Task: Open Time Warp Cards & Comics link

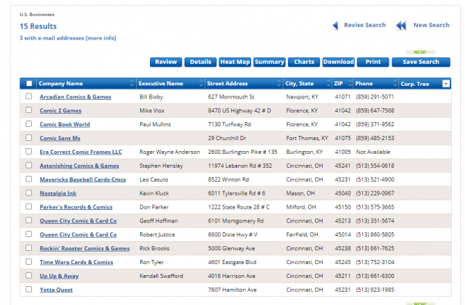Action: [76, 262]
